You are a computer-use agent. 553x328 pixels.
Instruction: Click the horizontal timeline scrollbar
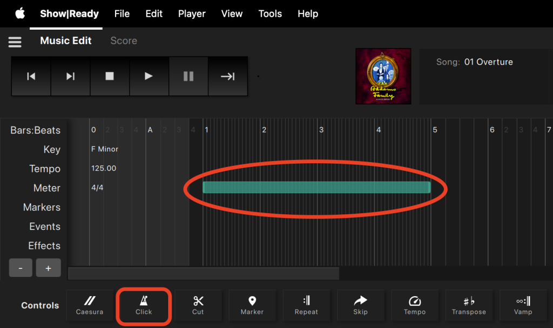pos(204,274)
